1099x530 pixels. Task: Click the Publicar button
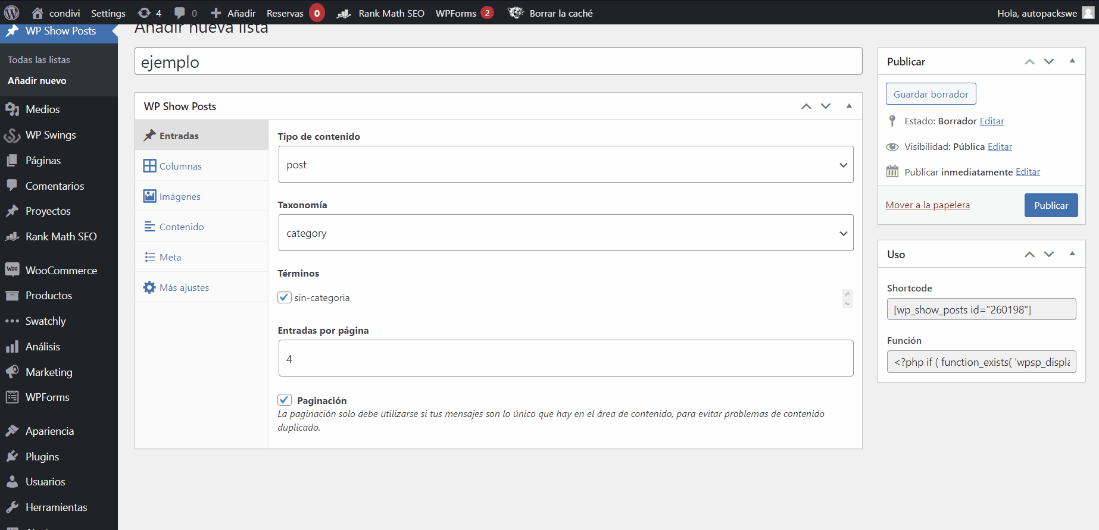click(x=1051, y=205)
